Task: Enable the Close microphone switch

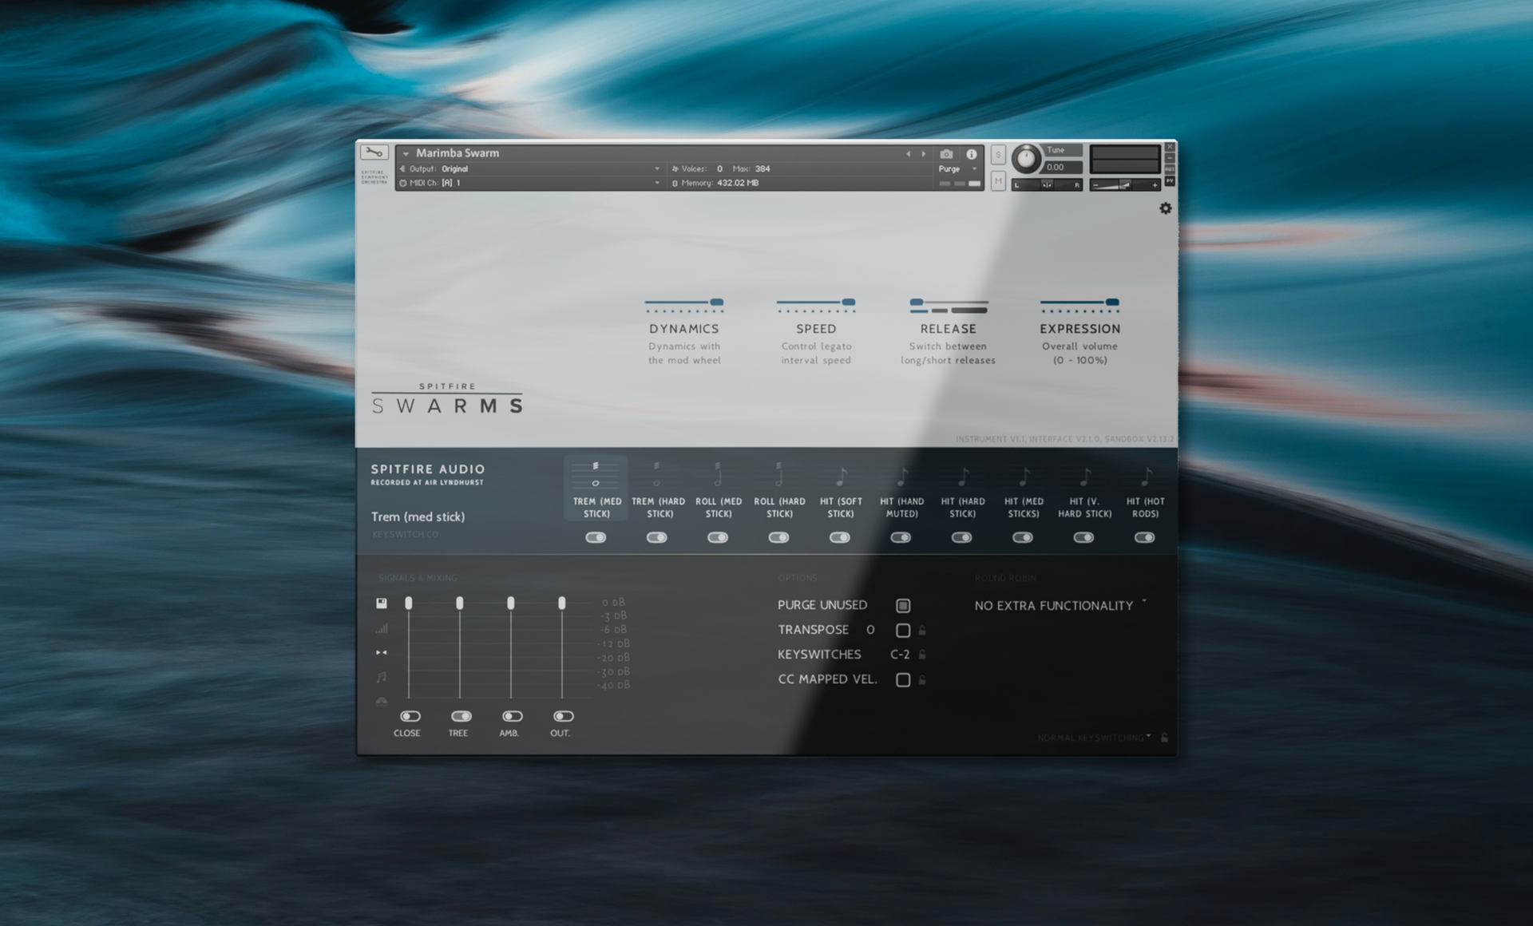Action: 410,716
